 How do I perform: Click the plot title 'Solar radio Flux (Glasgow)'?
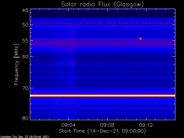102,5
